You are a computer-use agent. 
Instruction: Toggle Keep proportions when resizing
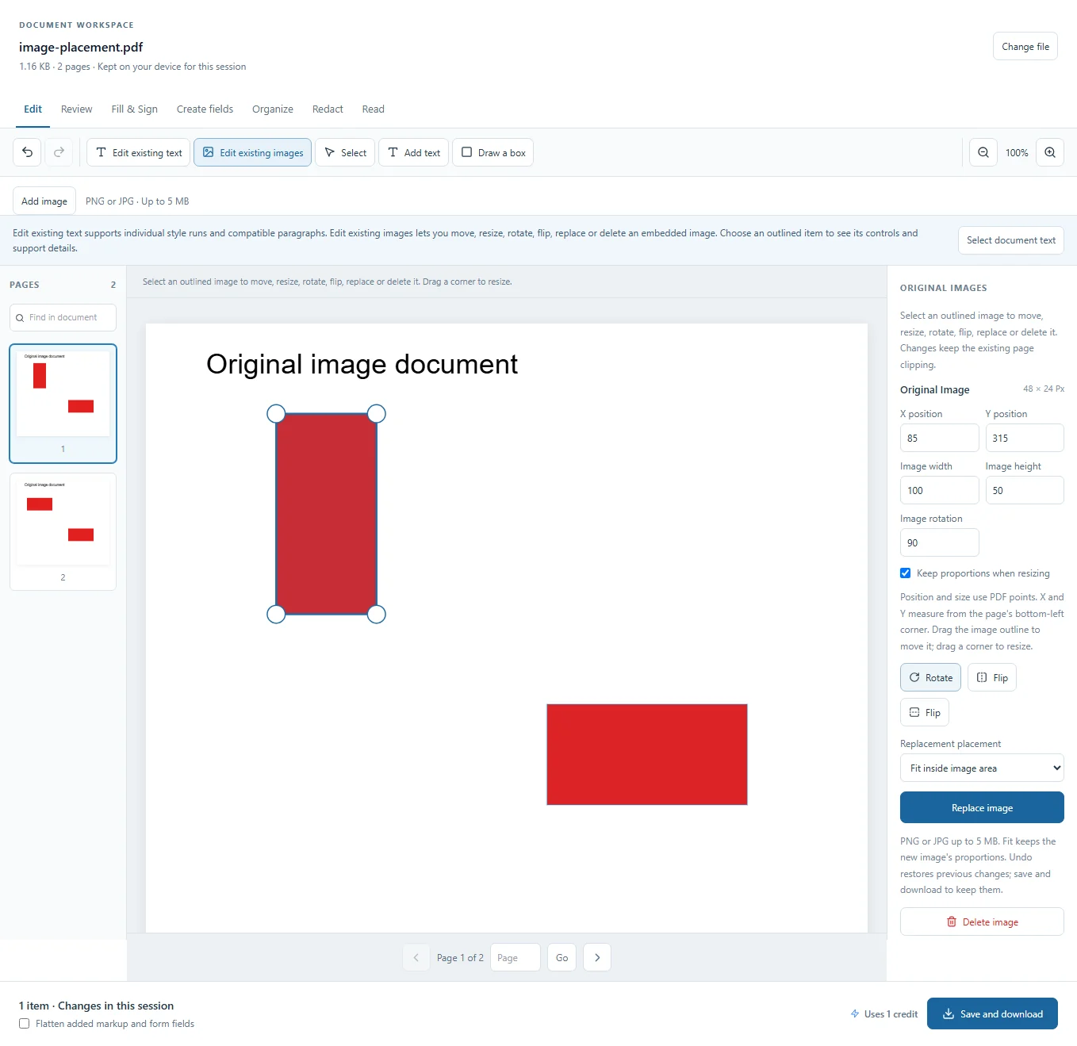coord(905,573)
